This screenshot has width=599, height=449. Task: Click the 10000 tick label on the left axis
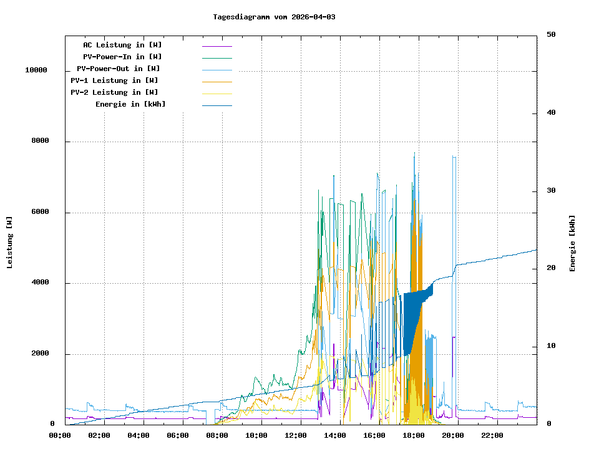tap(36, 70)
